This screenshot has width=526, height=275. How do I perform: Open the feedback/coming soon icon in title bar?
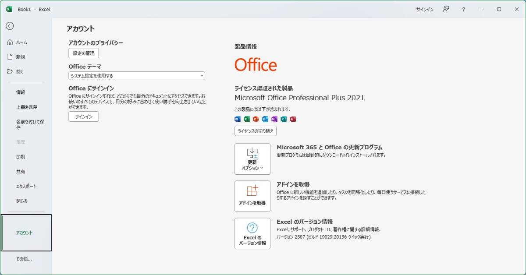click(446, 9)
